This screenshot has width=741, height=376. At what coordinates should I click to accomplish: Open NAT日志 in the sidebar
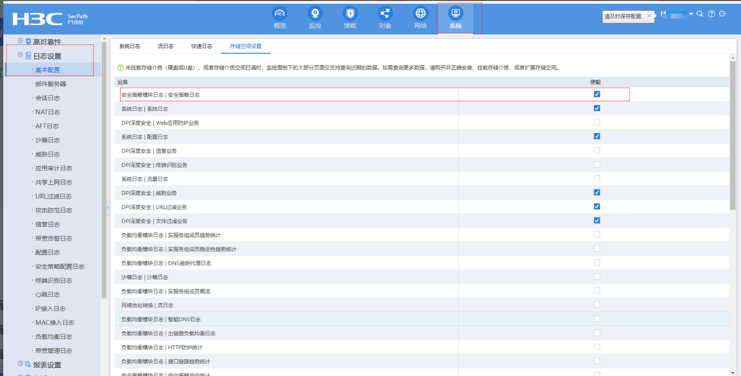[x=48, y=112]
